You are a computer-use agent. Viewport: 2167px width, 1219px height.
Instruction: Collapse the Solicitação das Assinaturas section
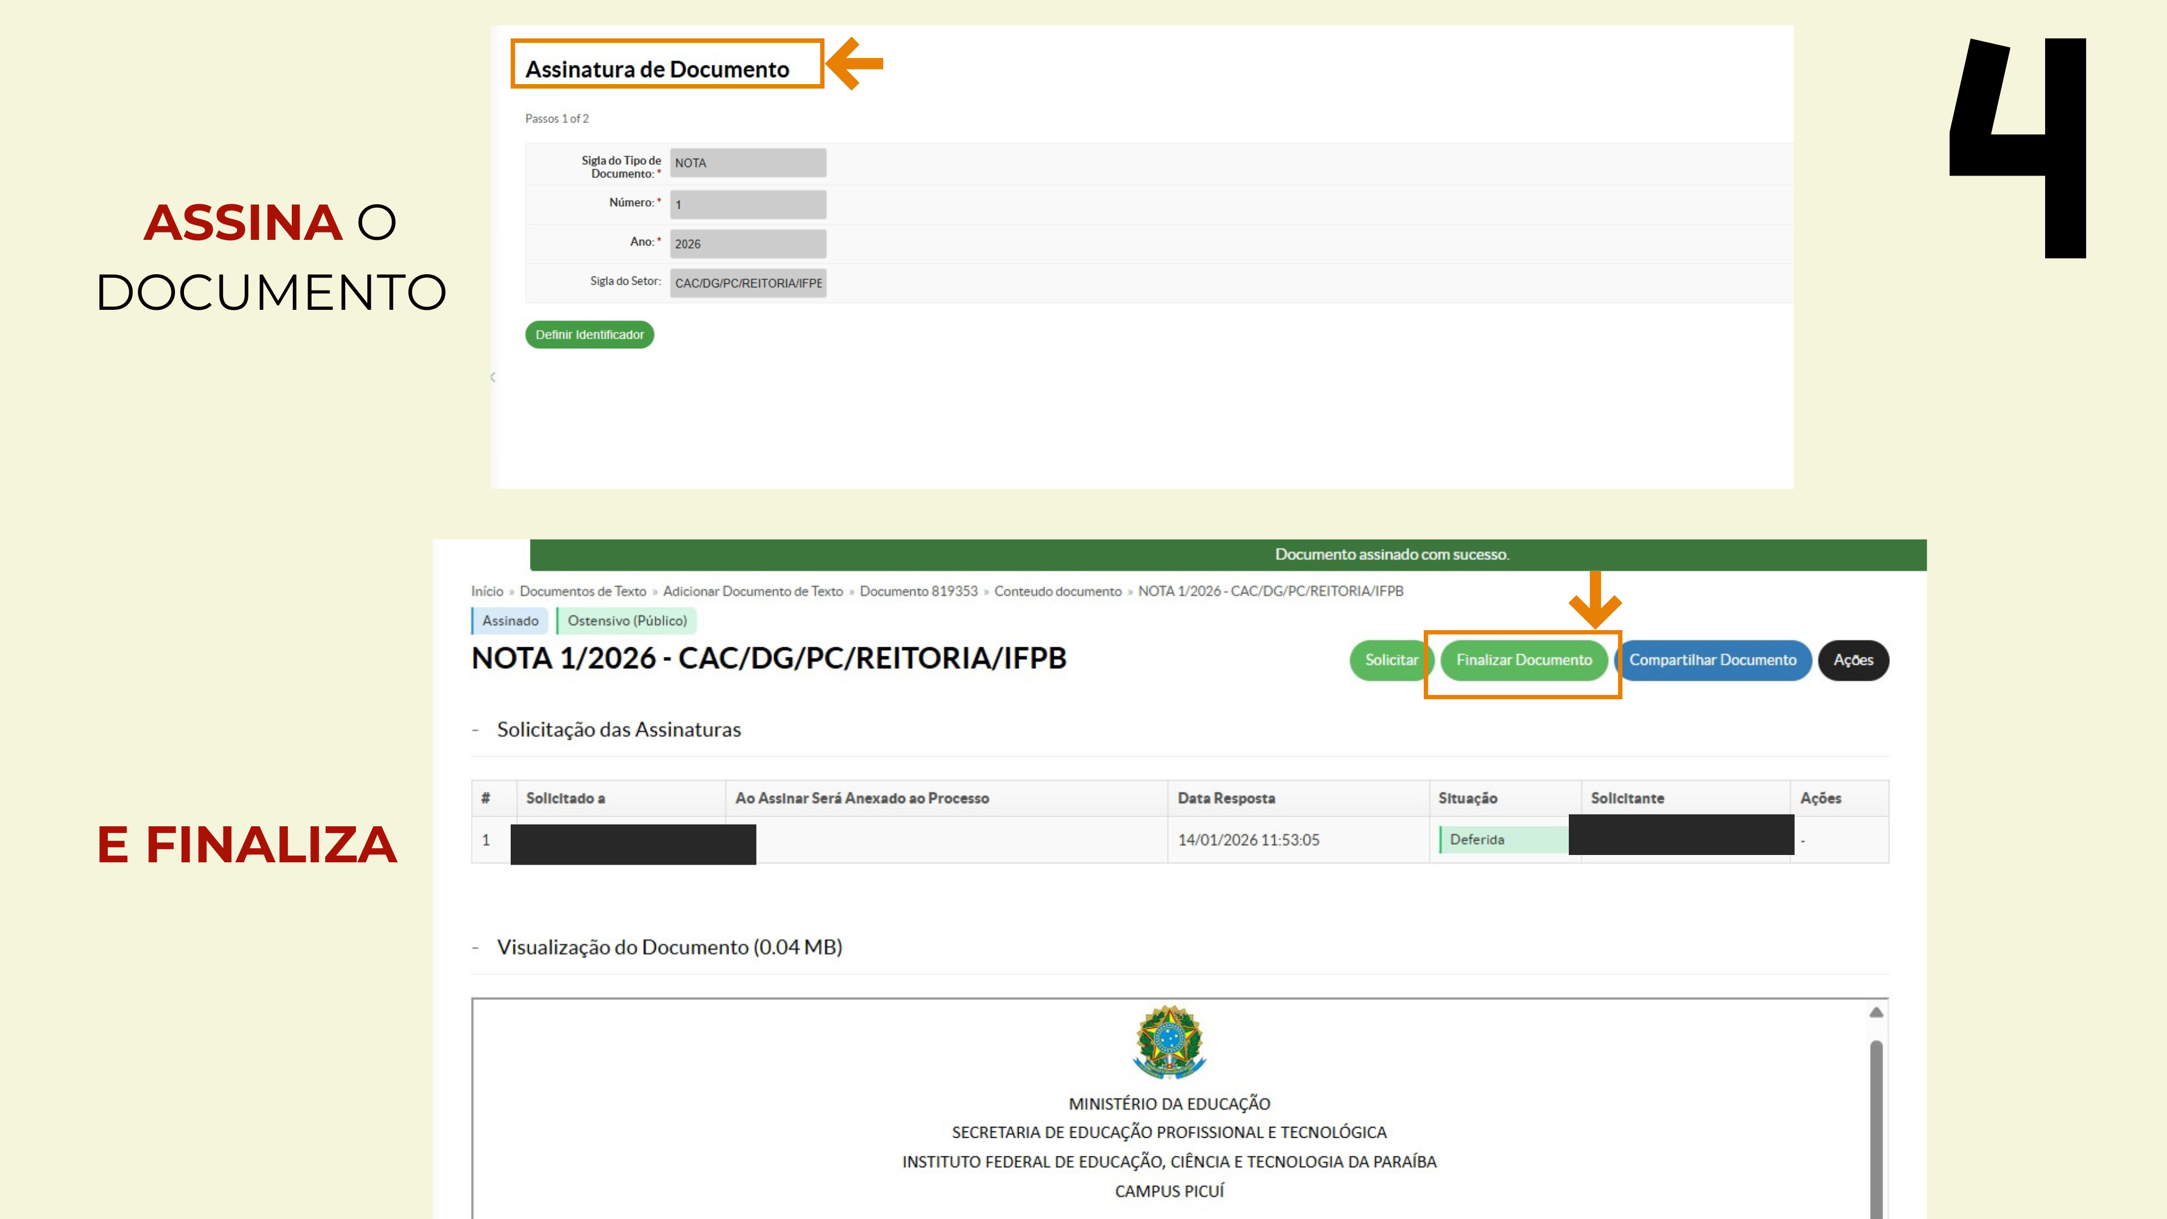[476, 730]
